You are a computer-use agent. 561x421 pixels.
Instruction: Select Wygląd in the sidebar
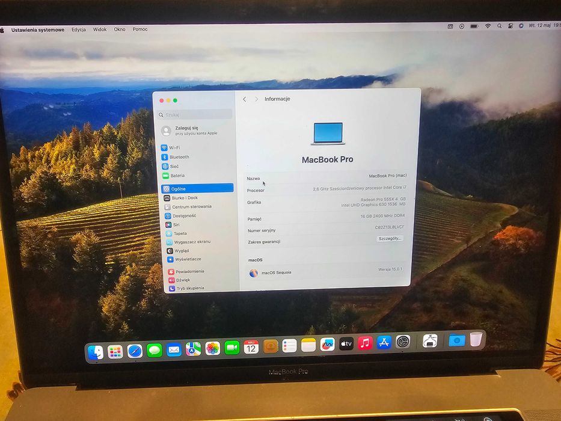point(178,251)
